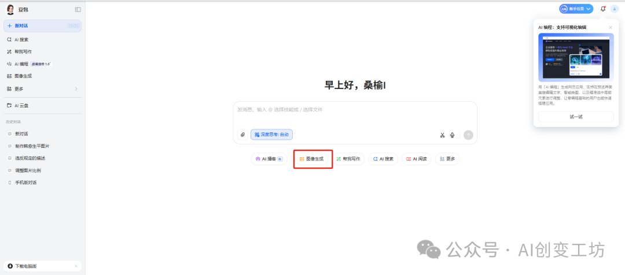Open the 手机版对话 history conversation
Viewport: 625px width, 275px height.
coord(43,183)
